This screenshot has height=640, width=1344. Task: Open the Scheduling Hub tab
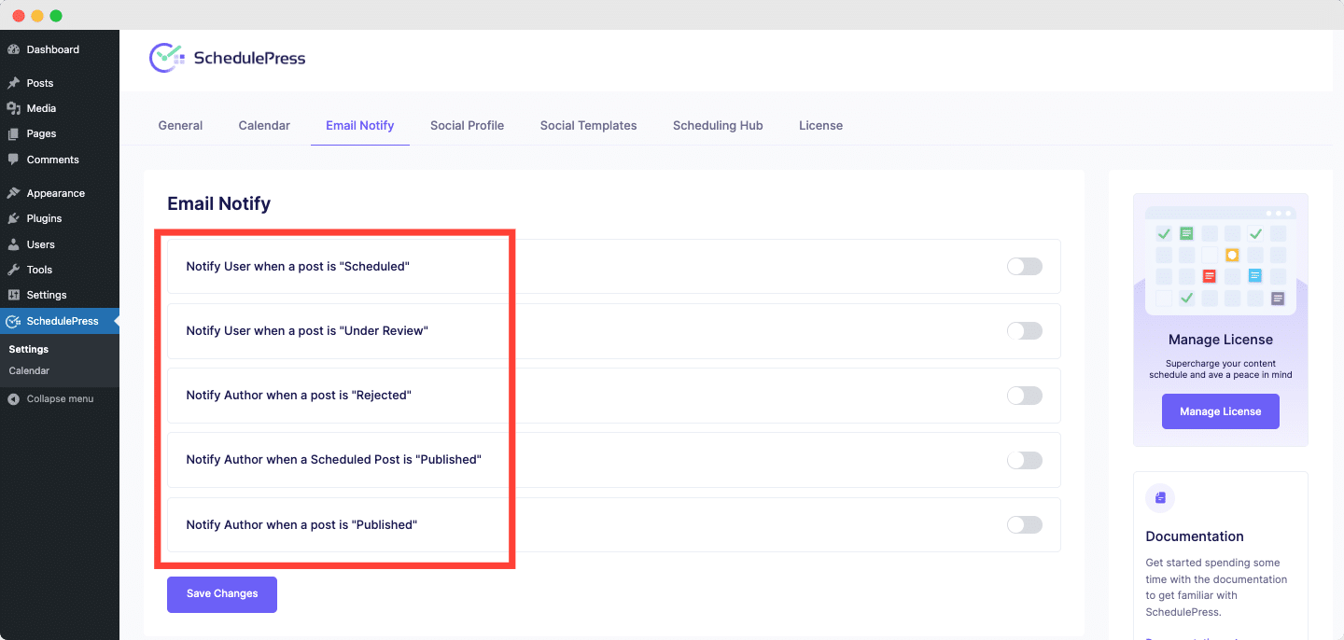click(x=717, y=125)
